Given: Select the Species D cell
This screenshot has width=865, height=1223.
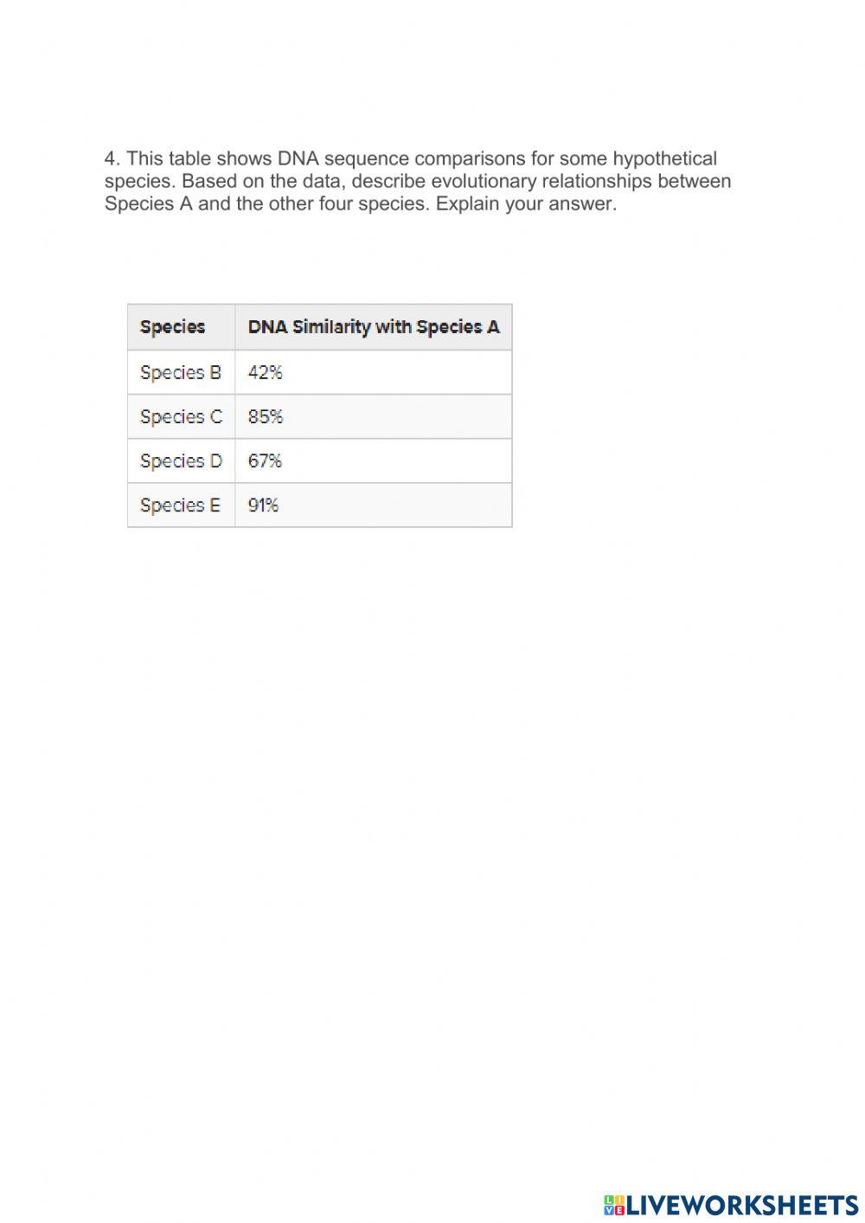Looking at the screenshot, I should (x=181, y=460).
